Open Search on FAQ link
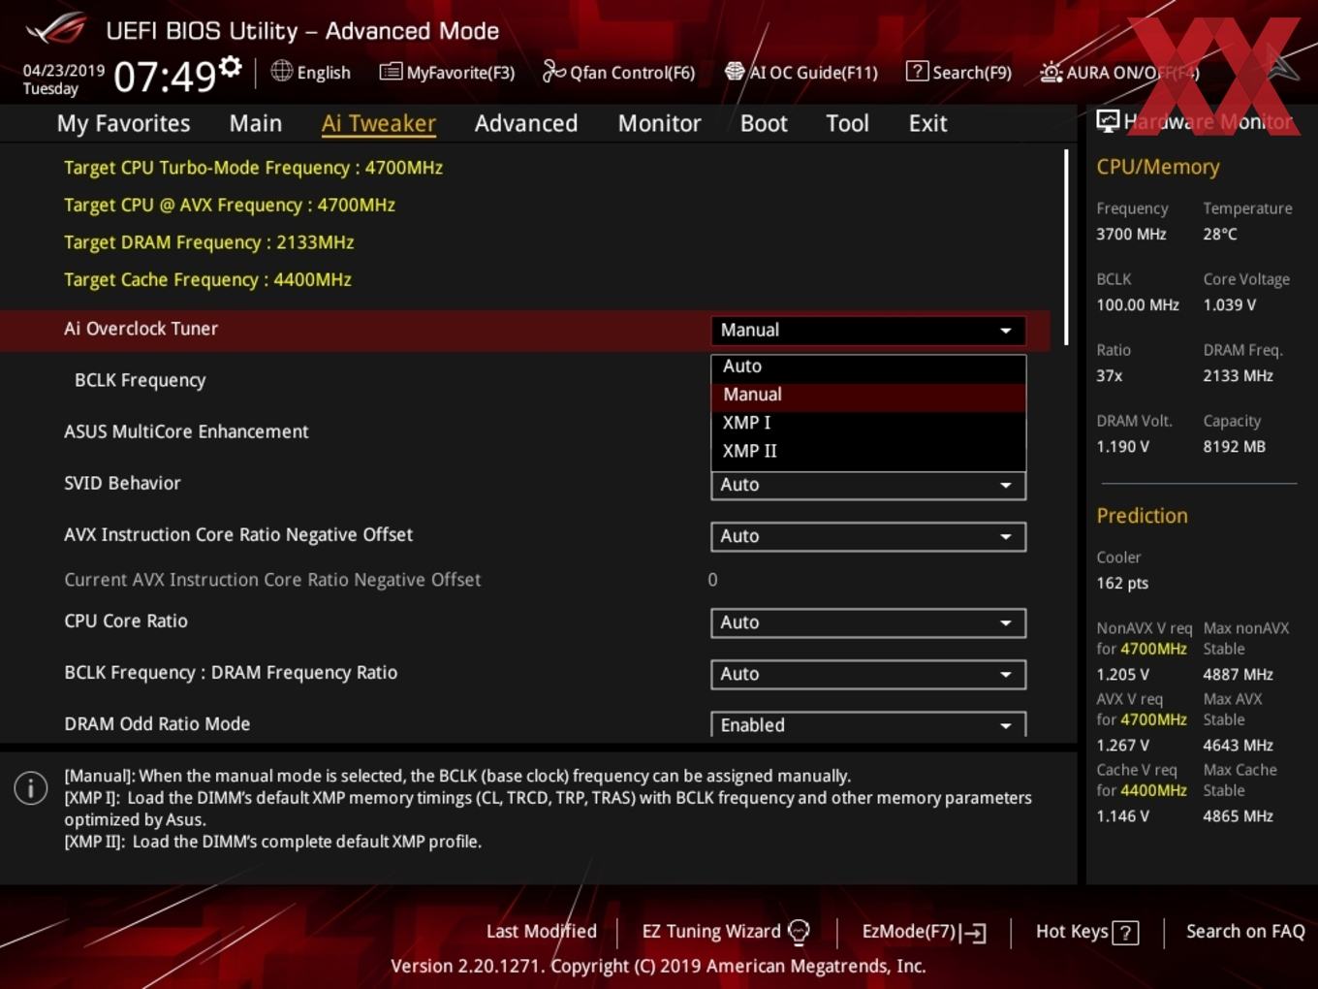Screen dimensions: 1318x989 coord(1245,932)
